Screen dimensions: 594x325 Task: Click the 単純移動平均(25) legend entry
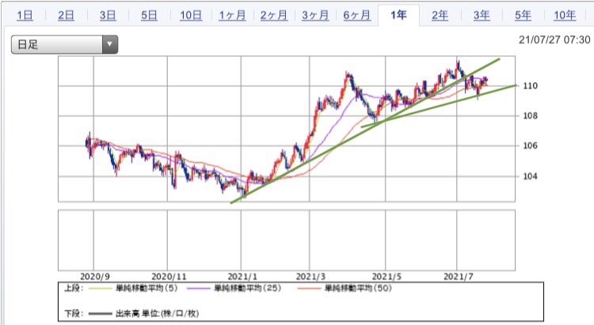[x=248, y=289]
